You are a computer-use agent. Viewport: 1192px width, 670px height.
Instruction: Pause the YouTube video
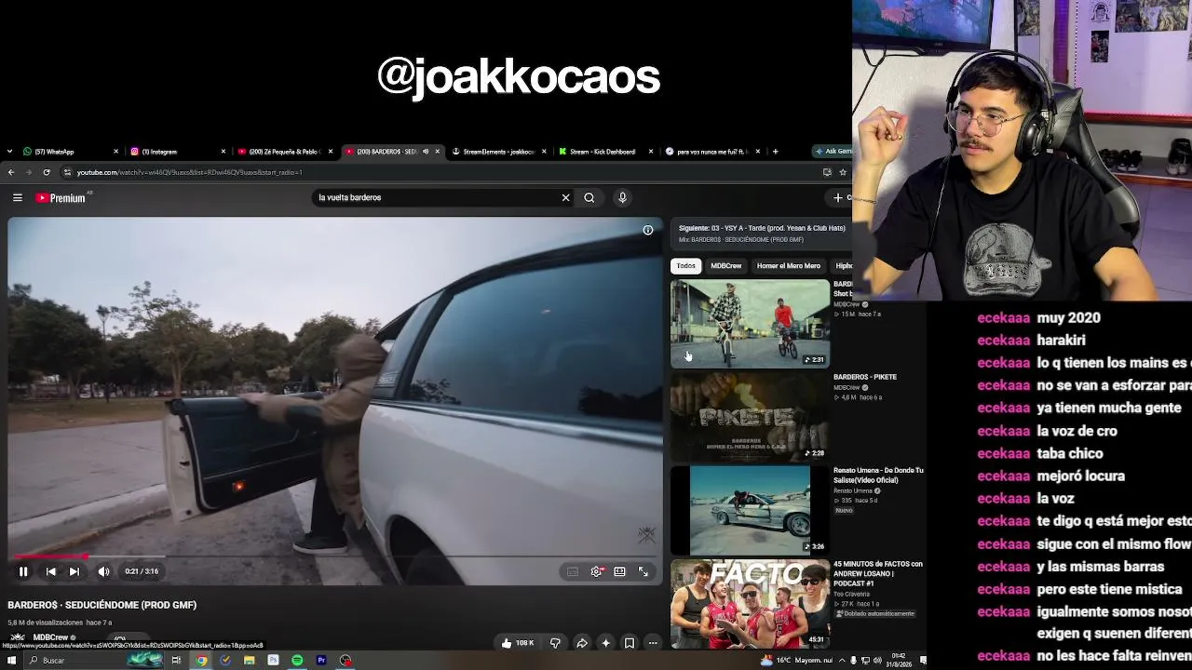[23, 571]
